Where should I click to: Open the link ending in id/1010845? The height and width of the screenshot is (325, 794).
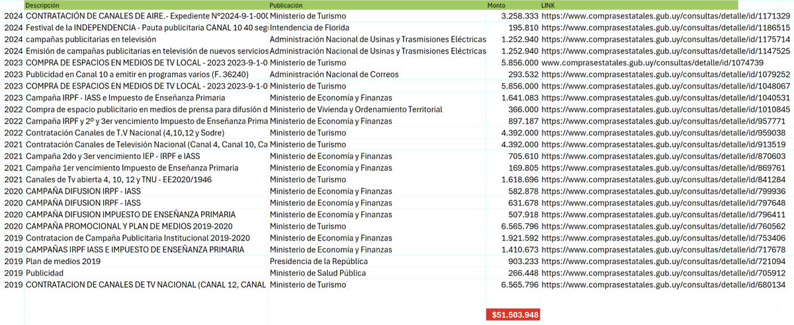[x=666, y=110]
